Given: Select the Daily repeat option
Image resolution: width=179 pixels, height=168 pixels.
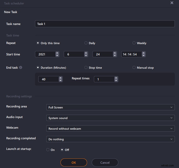Looking at the screenshot, I should (x=86, y=43).
